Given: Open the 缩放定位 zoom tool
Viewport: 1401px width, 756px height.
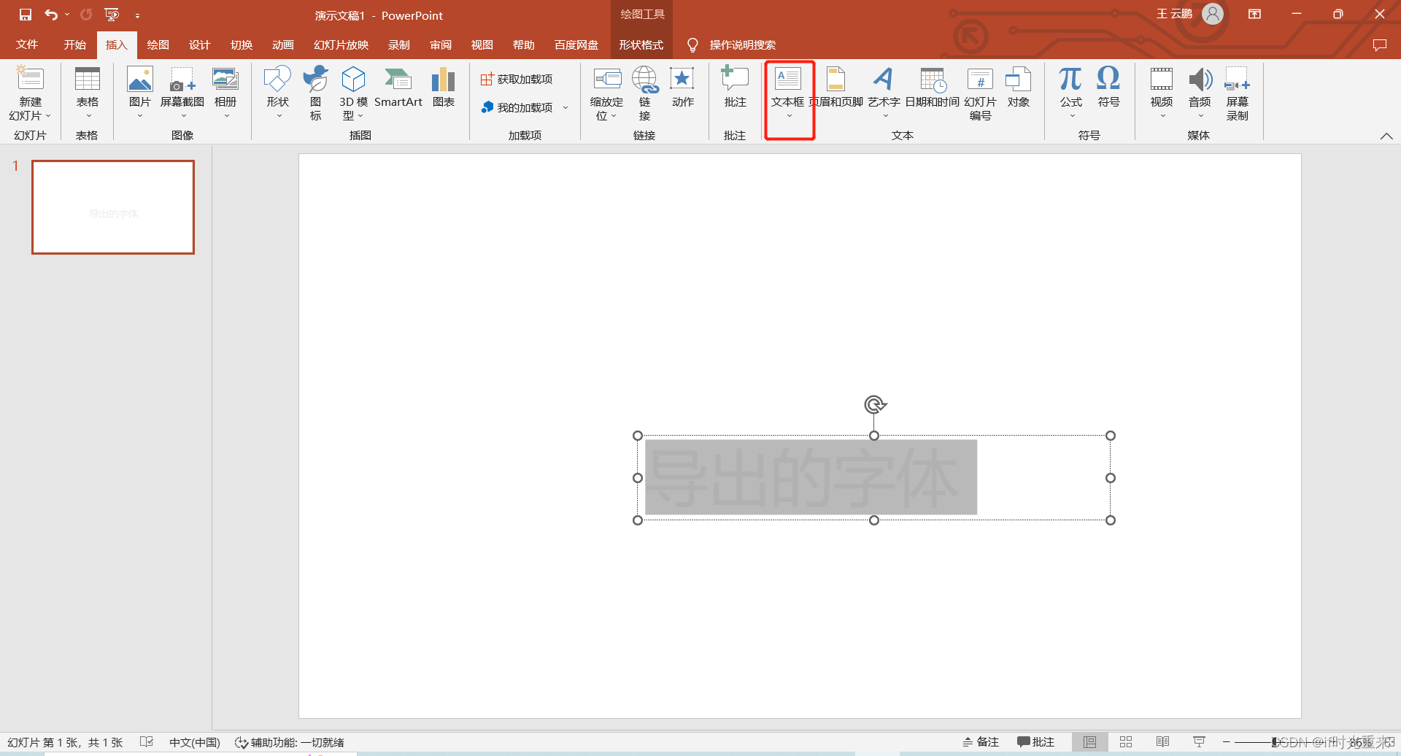Looking at the screenshot, I should [x=607, y=93].
